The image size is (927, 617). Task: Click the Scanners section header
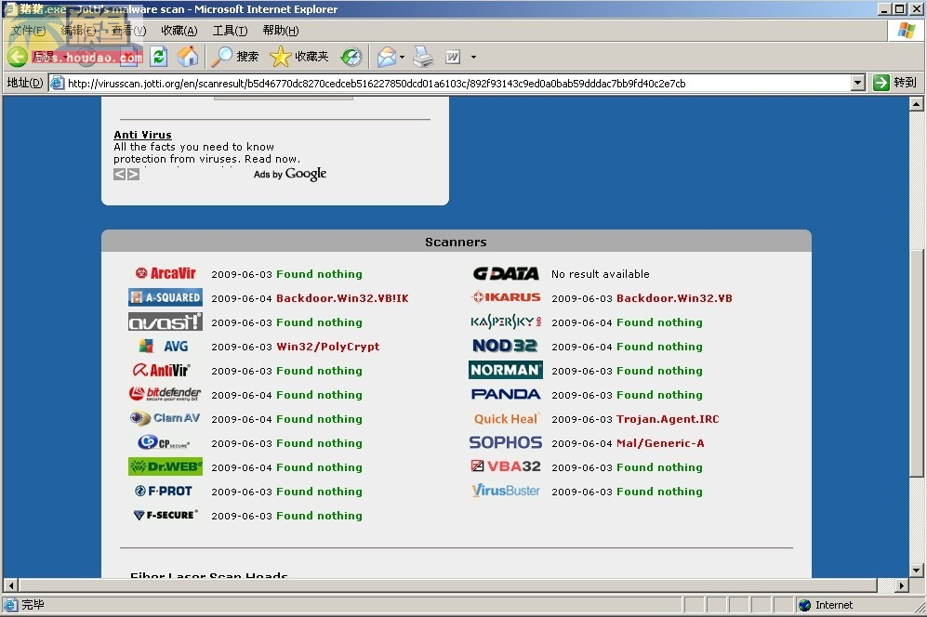point(456,241)
